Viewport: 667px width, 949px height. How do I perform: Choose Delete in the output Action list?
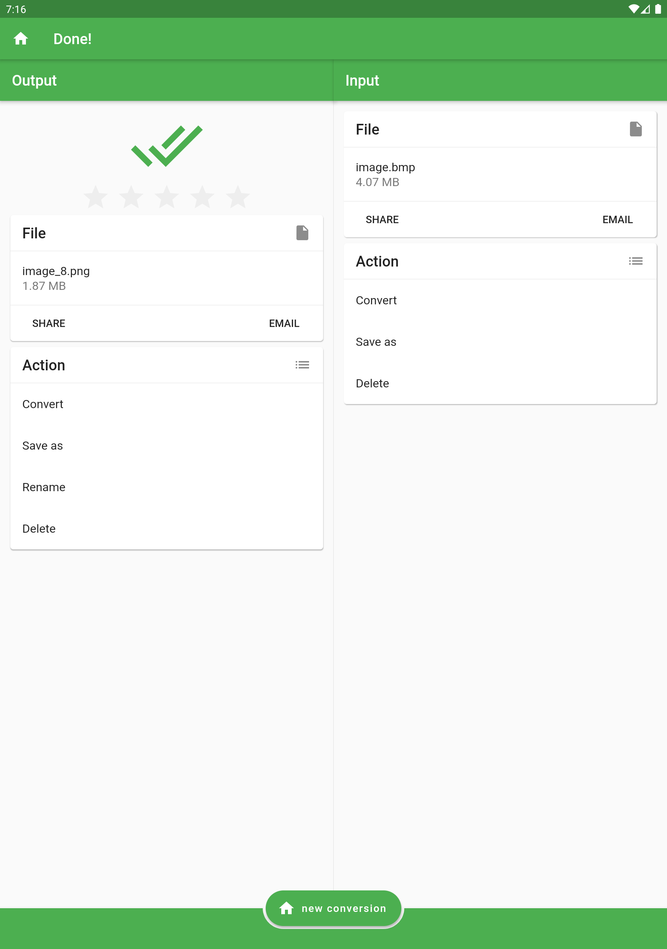click(166, 529)
